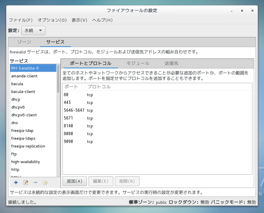The image size is (264, 213).
Task: Select the freeipa-ldap service
Action: click(x=33, y=131)
